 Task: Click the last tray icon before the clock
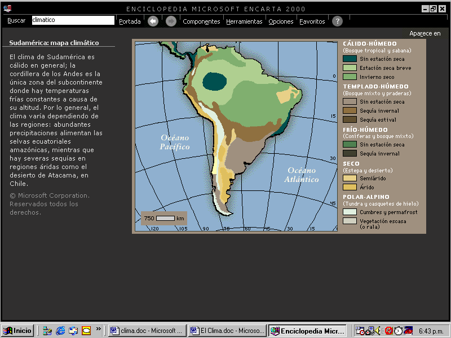point(408,331)
